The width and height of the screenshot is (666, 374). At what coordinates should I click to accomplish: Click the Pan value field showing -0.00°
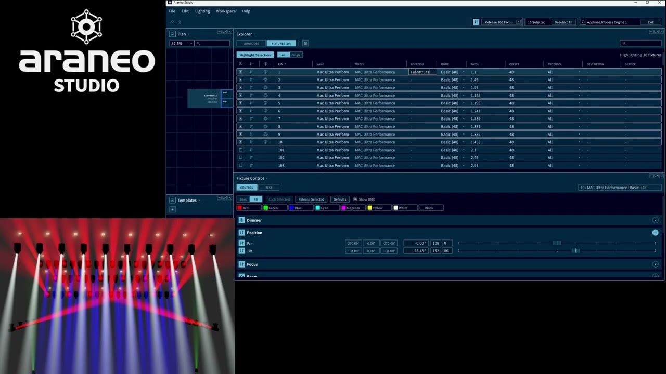pyautogui.click(x=416, y=243)
